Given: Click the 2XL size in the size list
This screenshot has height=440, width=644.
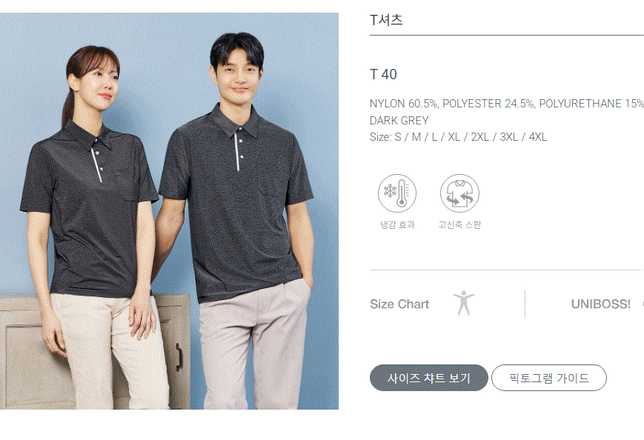Looking at the screenshot, I should pos(479,137).
